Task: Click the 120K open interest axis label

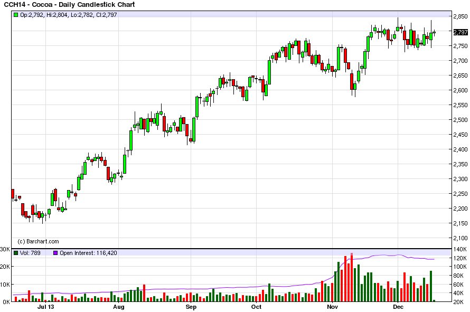Action: tap(460, 258)
